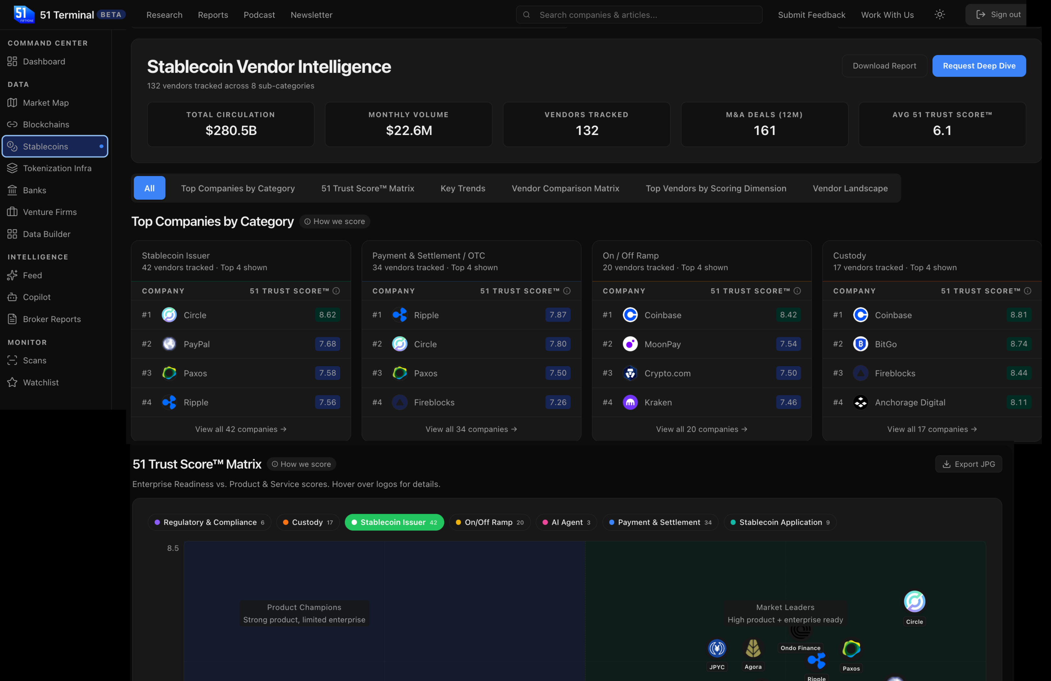Click trust score info icon in Stablecoin Issuer card
This screenshot has height=681, width=1051.
336,291
